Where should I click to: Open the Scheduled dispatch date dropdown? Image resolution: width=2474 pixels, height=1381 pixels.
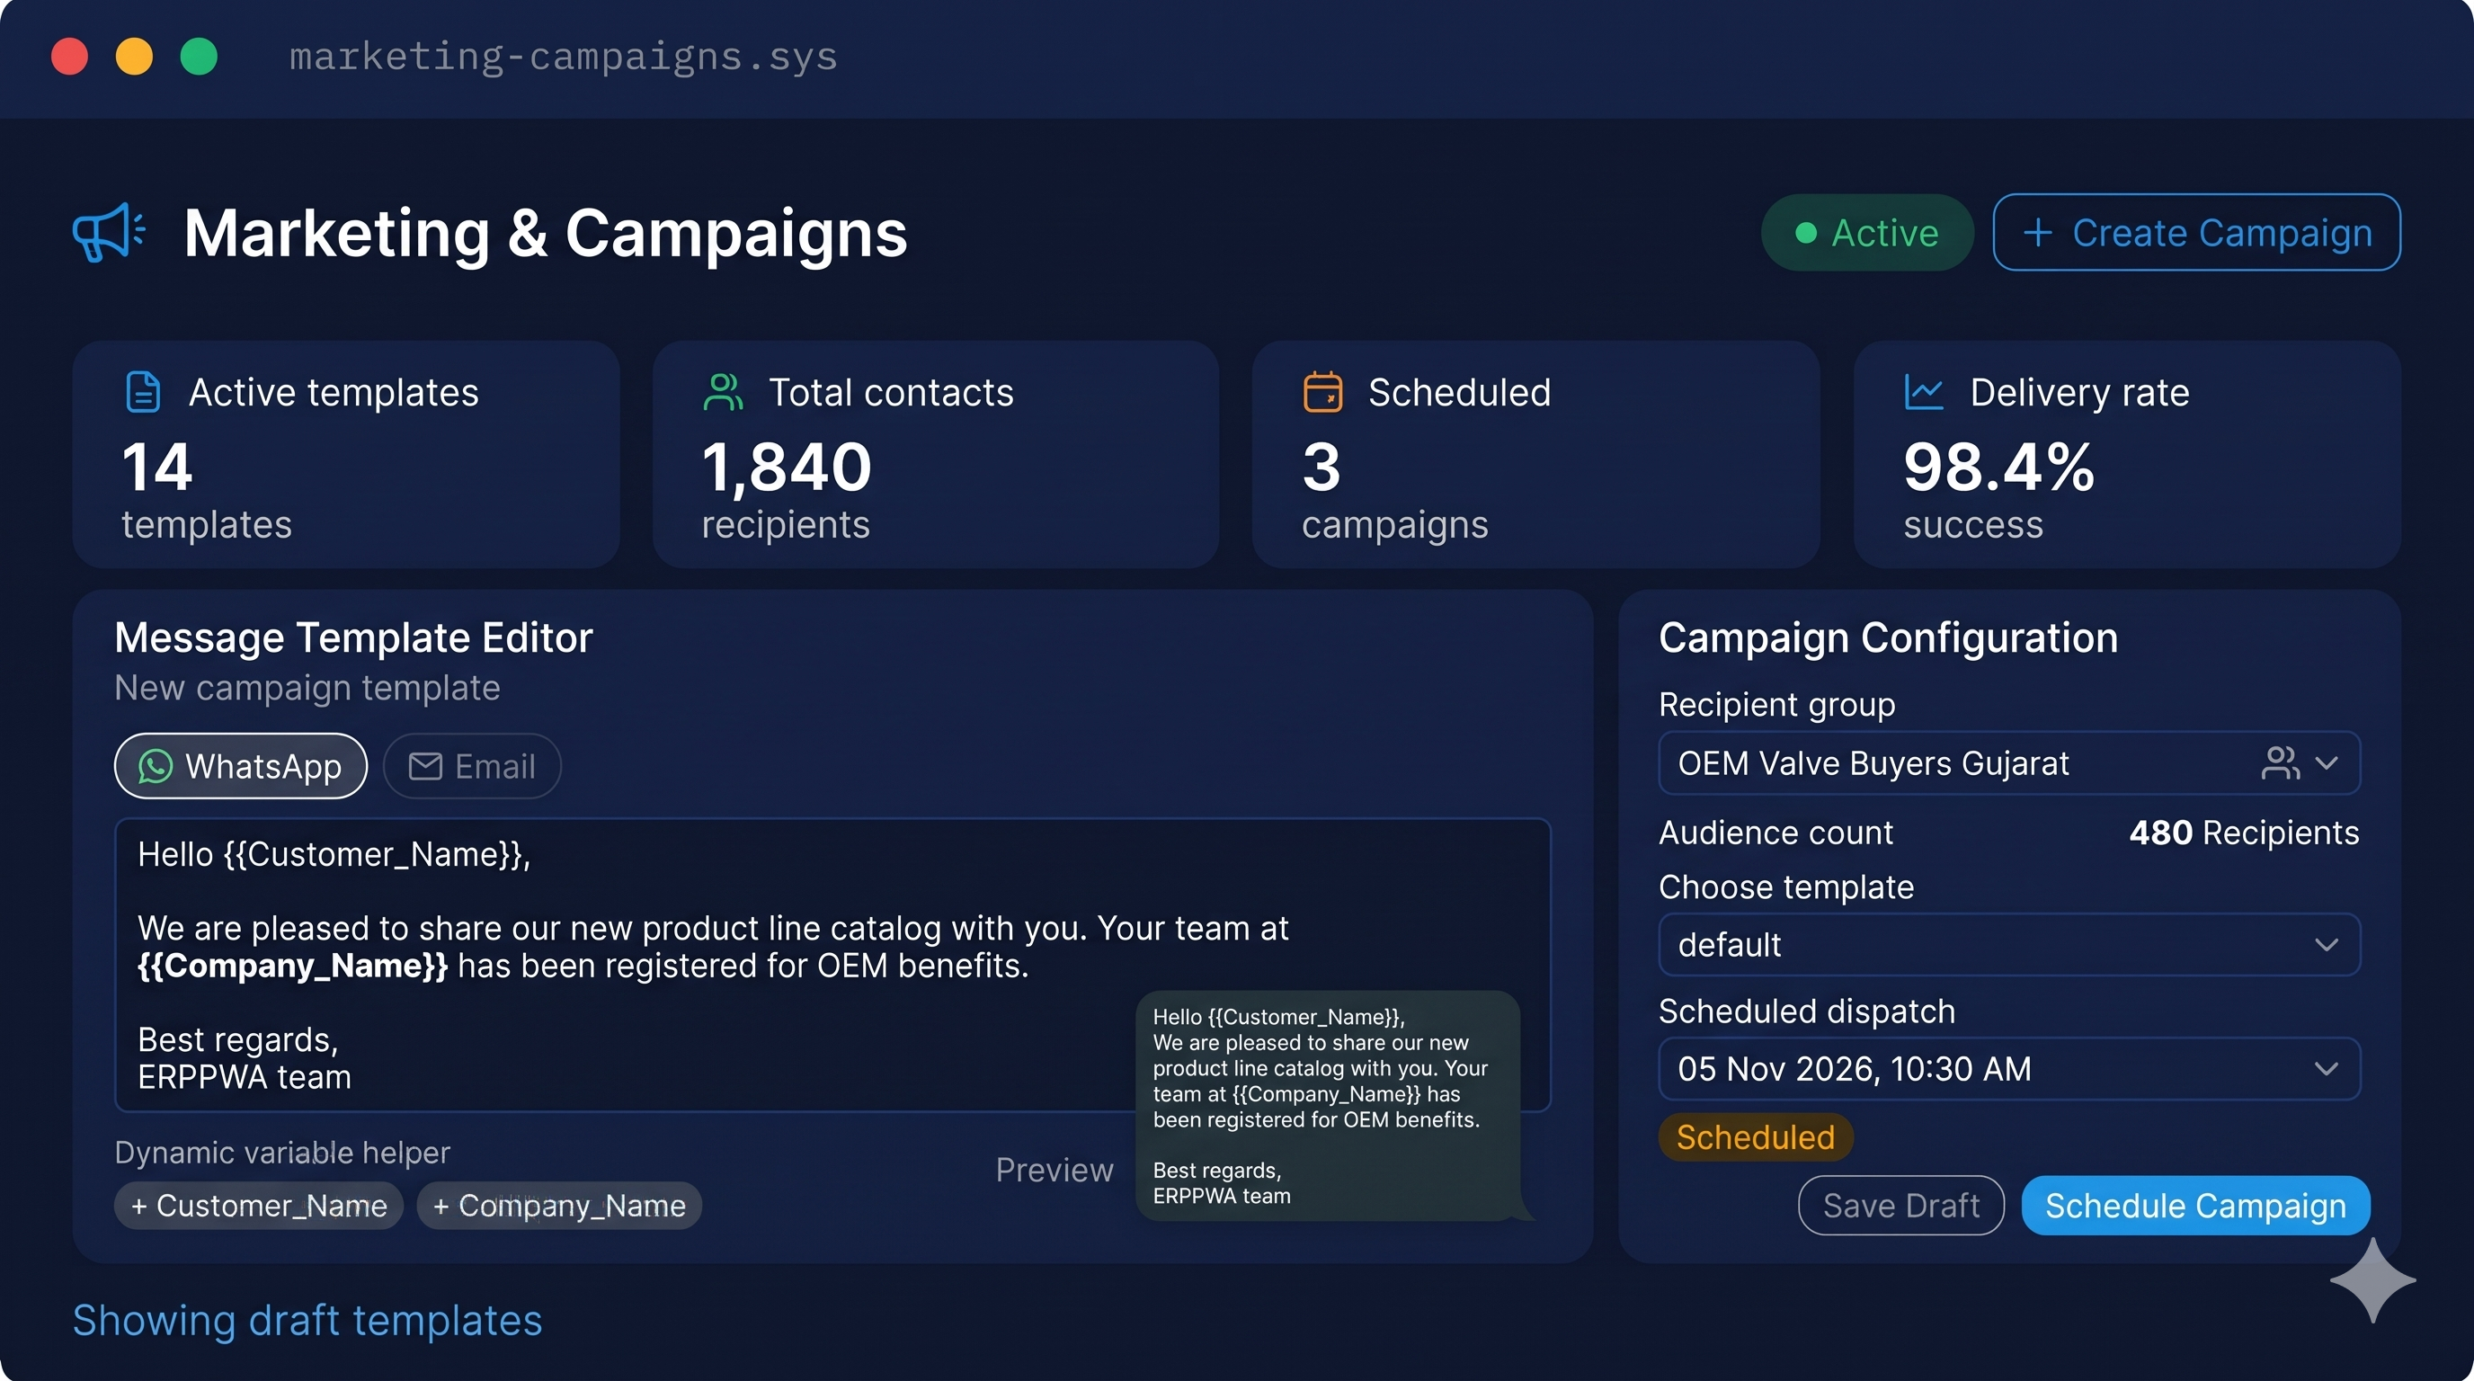(2009, 1069)
